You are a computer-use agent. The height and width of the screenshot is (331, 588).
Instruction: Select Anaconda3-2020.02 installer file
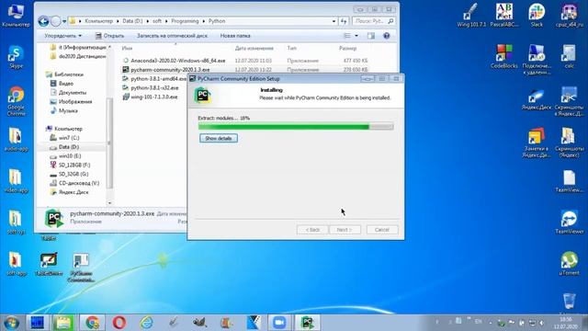click(177, 61)
